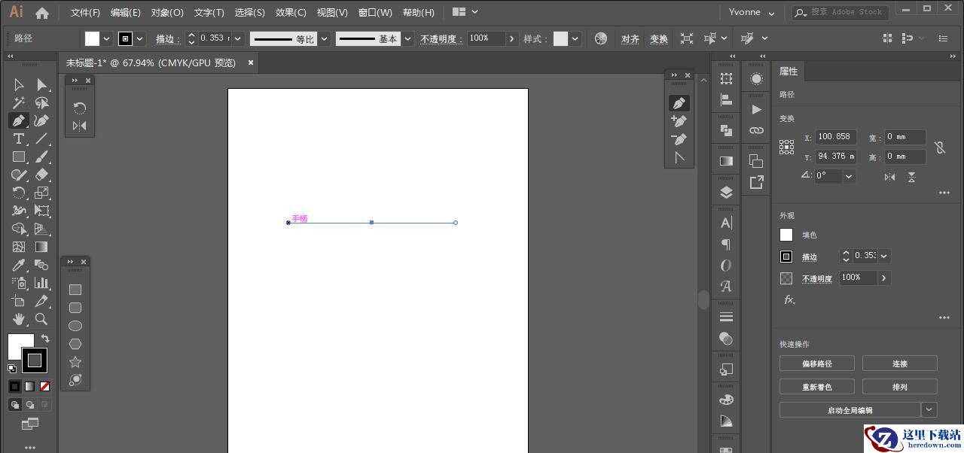Select the Direct Selection tool

[42, 85]
